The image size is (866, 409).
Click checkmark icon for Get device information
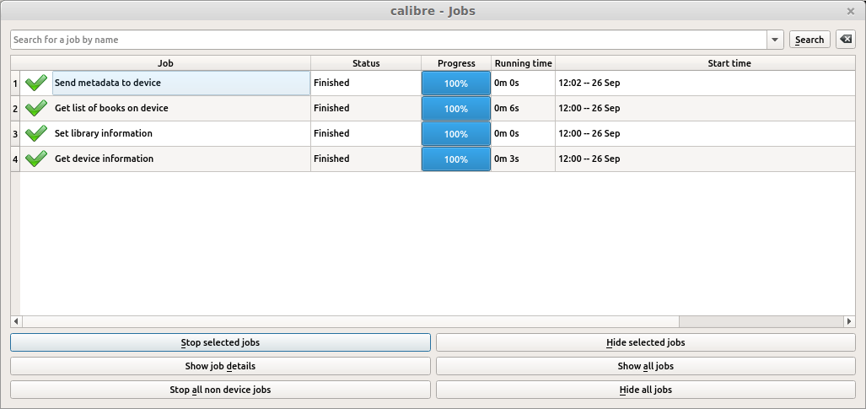(36, 159)
